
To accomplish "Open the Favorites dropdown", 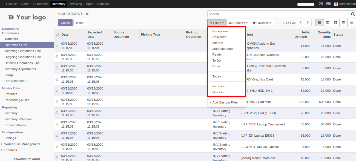I will pos(262,23).
